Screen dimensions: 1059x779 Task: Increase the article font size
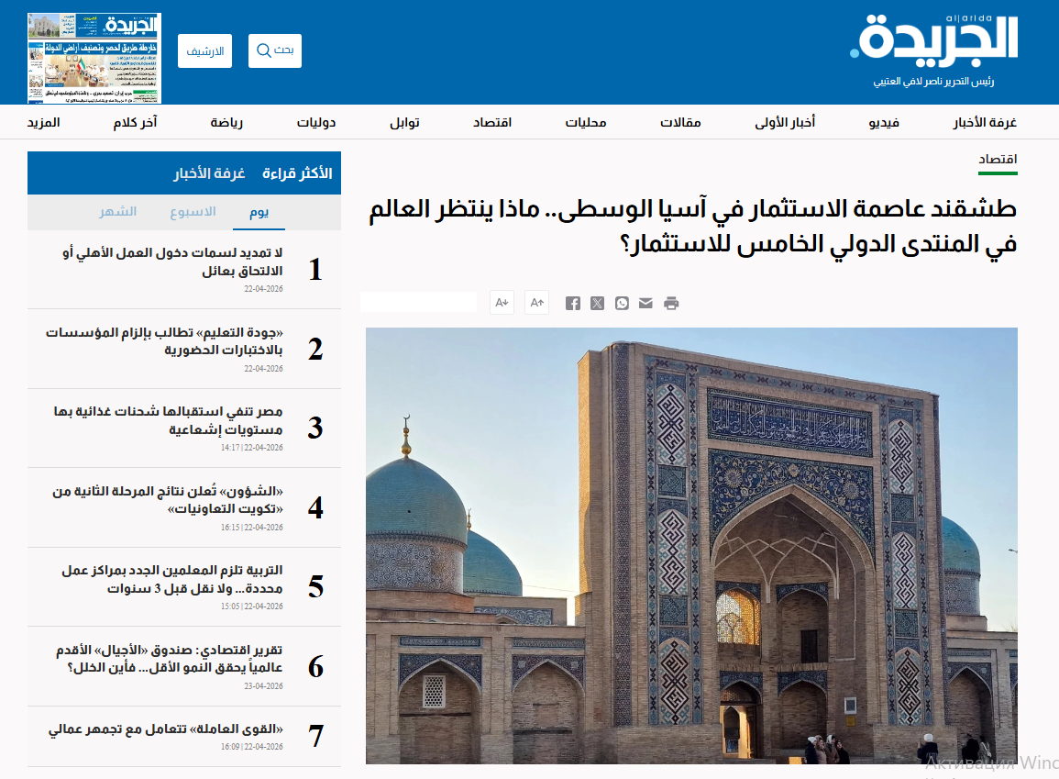(x=536, y=302)
